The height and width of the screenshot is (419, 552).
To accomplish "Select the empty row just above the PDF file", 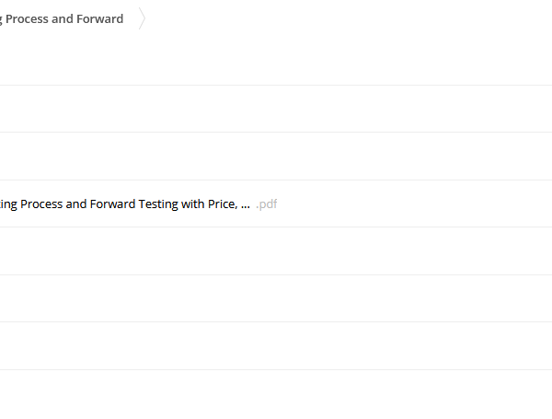I will tap(276, 157).
